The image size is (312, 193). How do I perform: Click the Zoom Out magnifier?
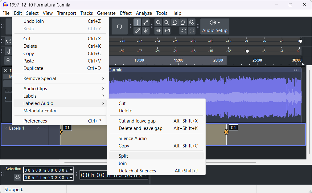(x=166, y=22)
